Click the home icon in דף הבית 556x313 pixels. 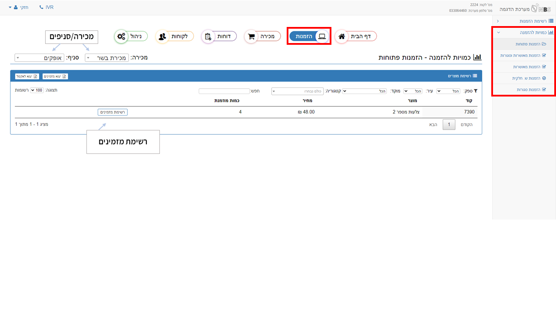342,37
